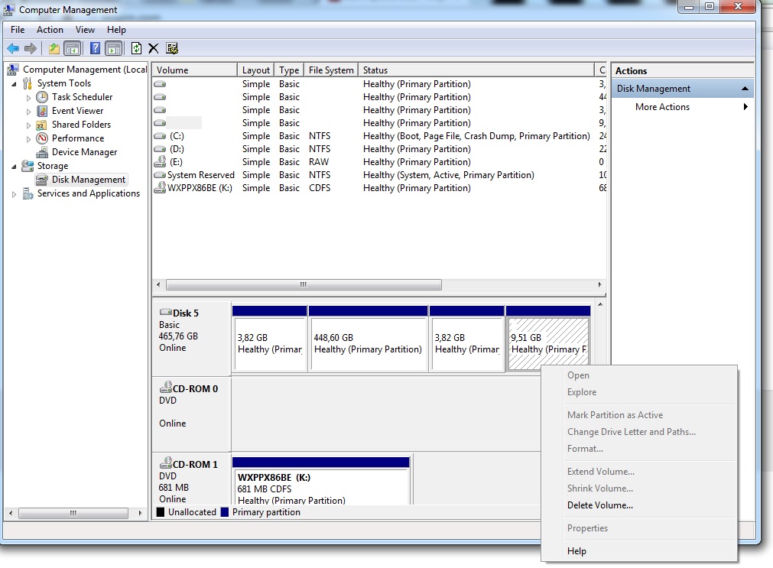This screenshot has width=773, height=568.
Task: Click the Computer Management title bar icon
Action: [x=9, y=9]
